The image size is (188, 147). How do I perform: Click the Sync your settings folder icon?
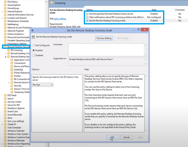(5, 121)
